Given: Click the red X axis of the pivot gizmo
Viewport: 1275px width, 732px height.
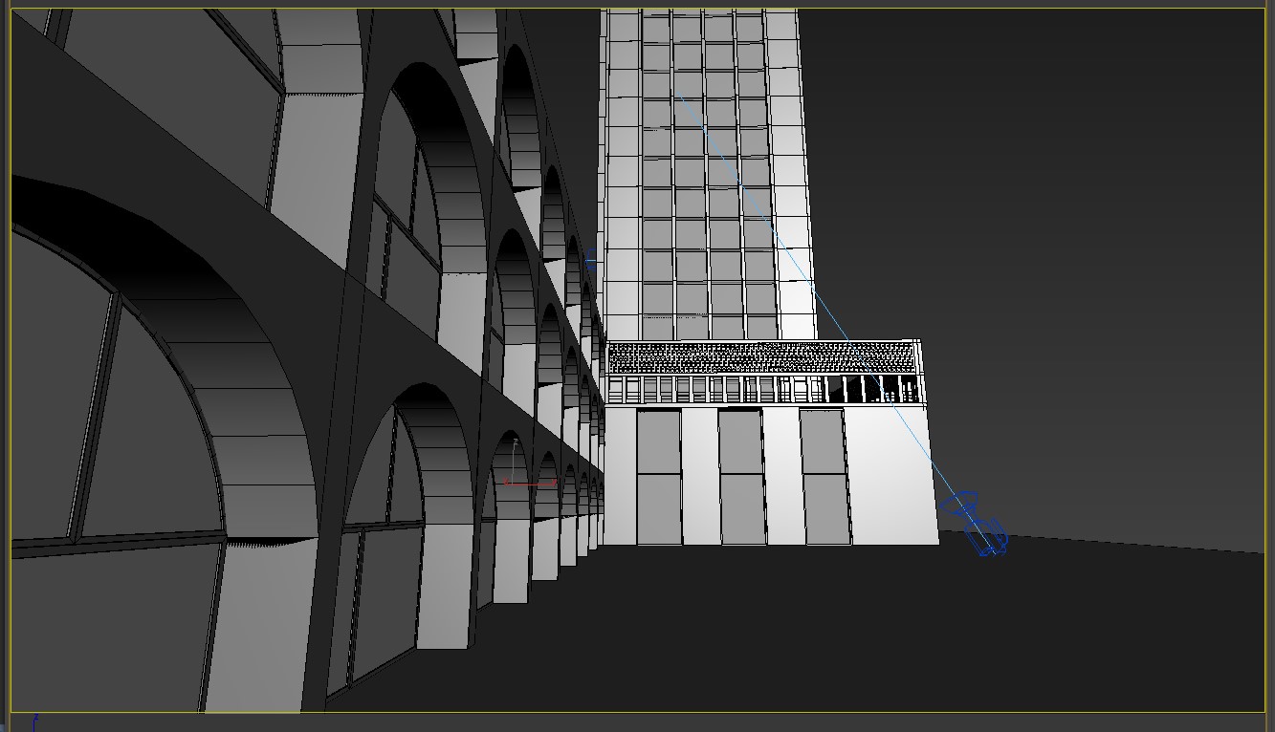Looking at the screenshot, I should tap(534, 484).
